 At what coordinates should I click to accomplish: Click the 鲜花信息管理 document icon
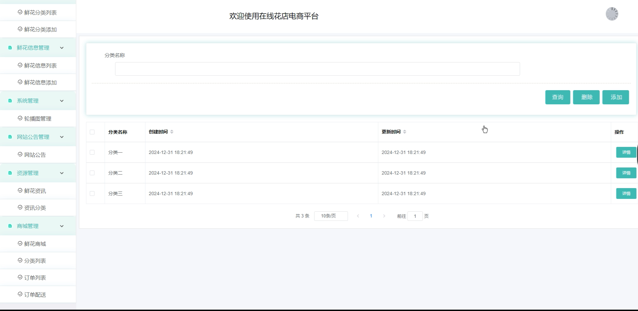(x=10, y=48)
